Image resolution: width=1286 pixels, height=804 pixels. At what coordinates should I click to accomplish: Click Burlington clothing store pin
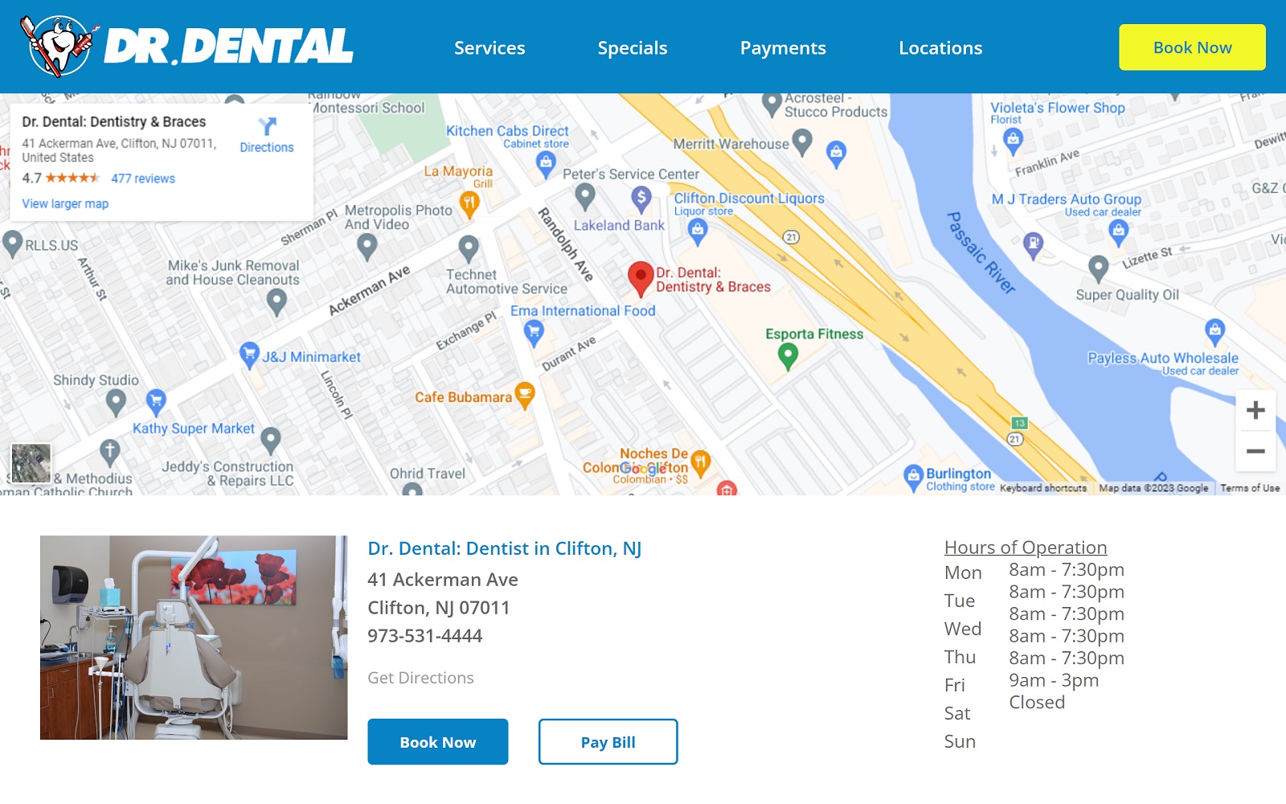pyautogui.click(x=913, y=478)
